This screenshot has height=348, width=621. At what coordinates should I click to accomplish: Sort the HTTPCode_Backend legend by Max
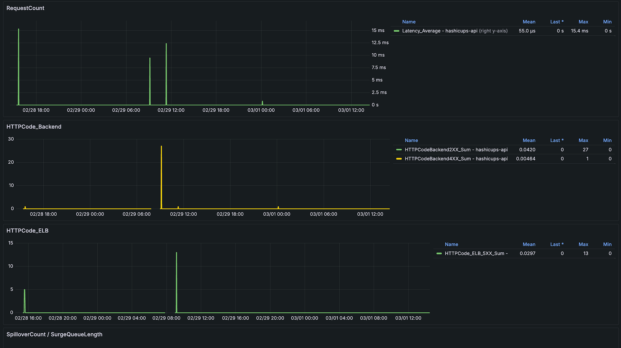point(583,140)
